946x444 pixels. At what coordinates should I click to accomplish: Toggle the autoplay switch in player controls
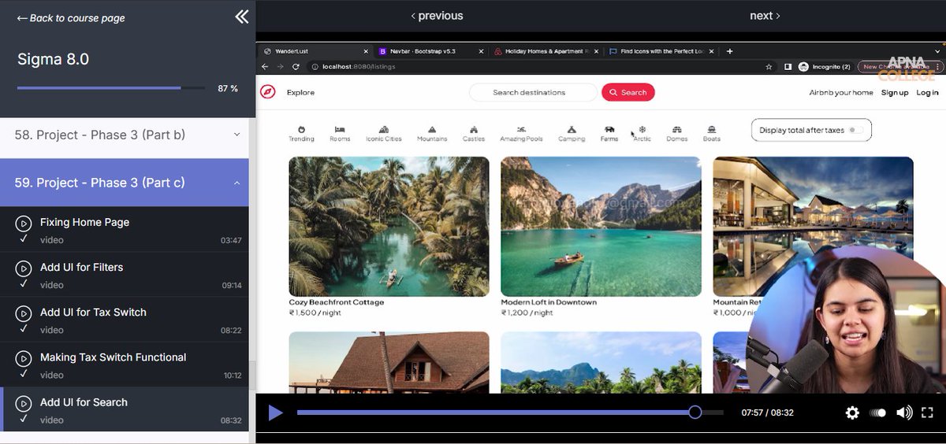pos(877,413)
